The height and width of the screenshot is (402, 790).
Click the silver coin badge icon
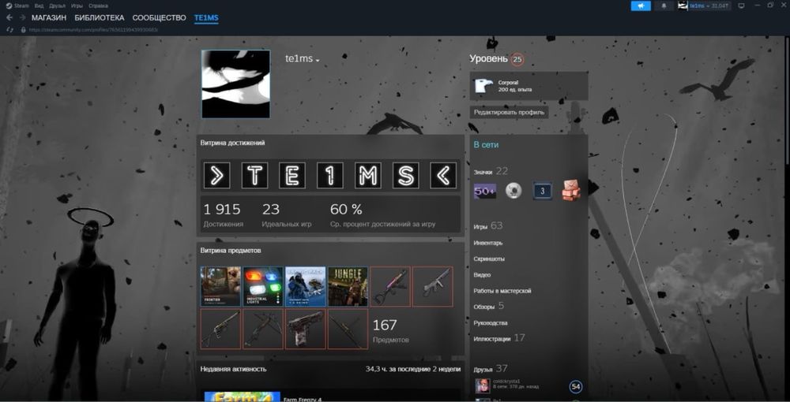click(513, 191)
